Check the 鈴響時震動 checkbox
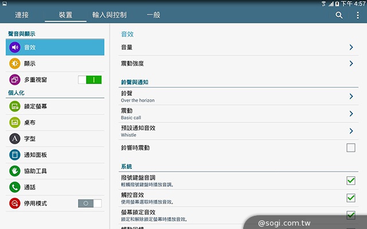 click(x=350, y=148)
